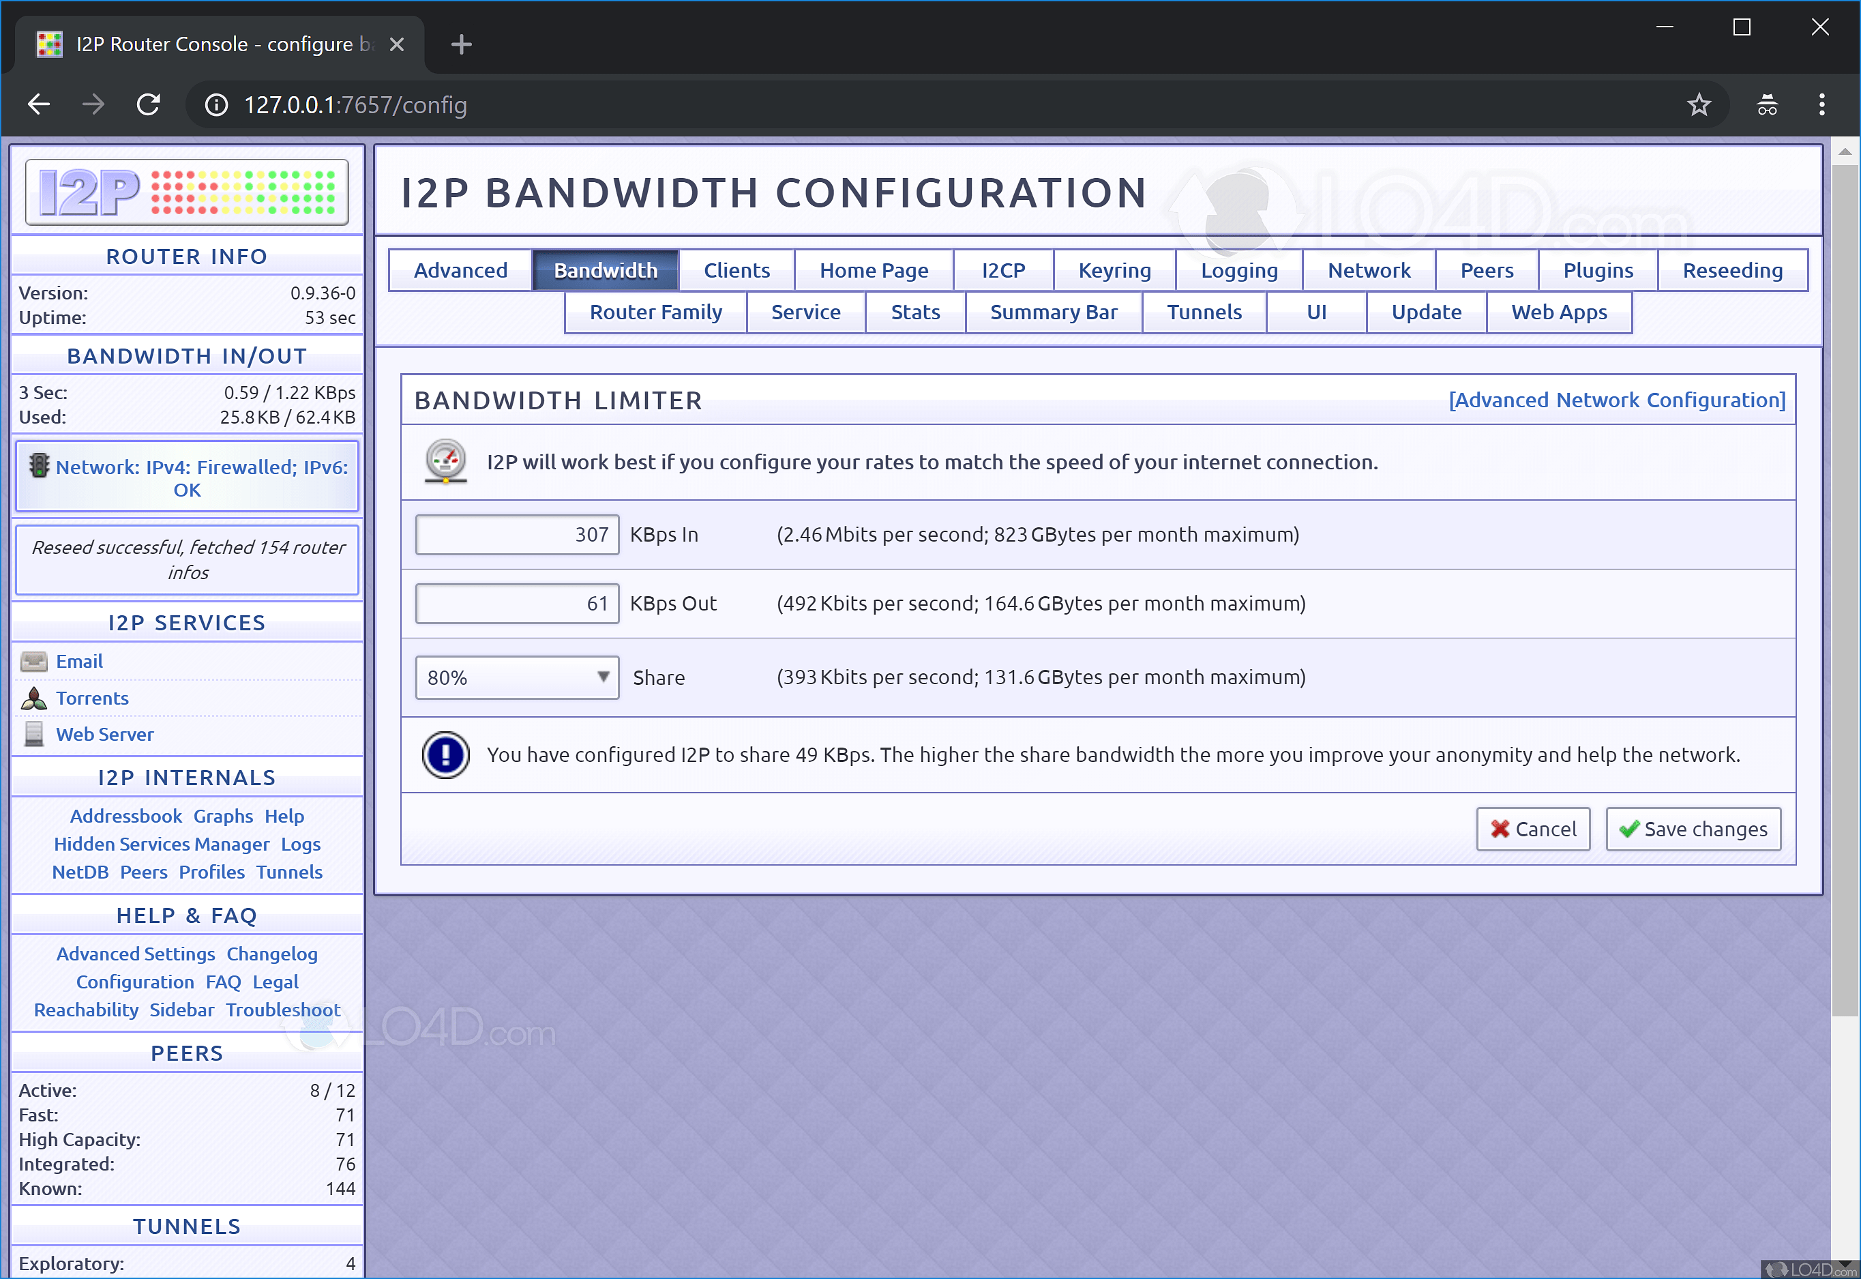Screen dimensions: 1861x1279
Task: Open the Share percentage dropdown
Action: click(x=517, y=678)
